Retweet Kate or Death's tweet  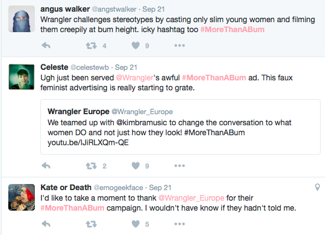pyautogui.click(x=91, y=224)
